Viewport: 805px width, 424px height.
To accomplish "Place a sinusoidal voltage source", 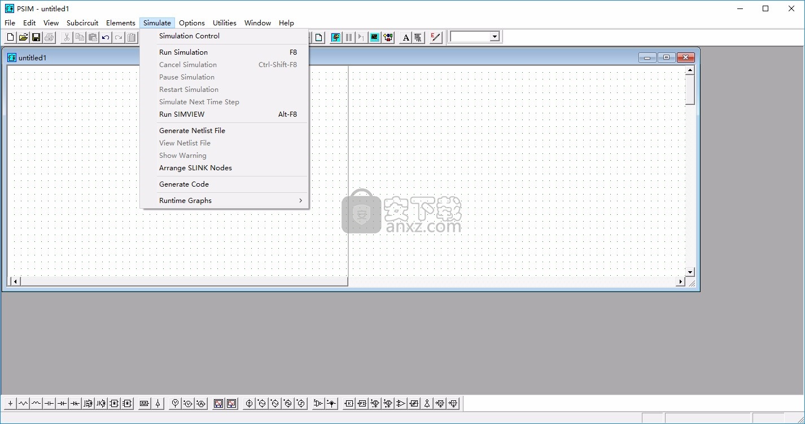I will pos(262,403).
